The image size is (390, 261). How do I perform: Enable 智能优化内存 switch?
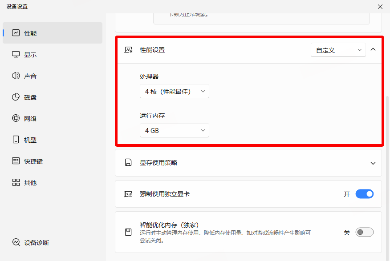coord(364,232)
